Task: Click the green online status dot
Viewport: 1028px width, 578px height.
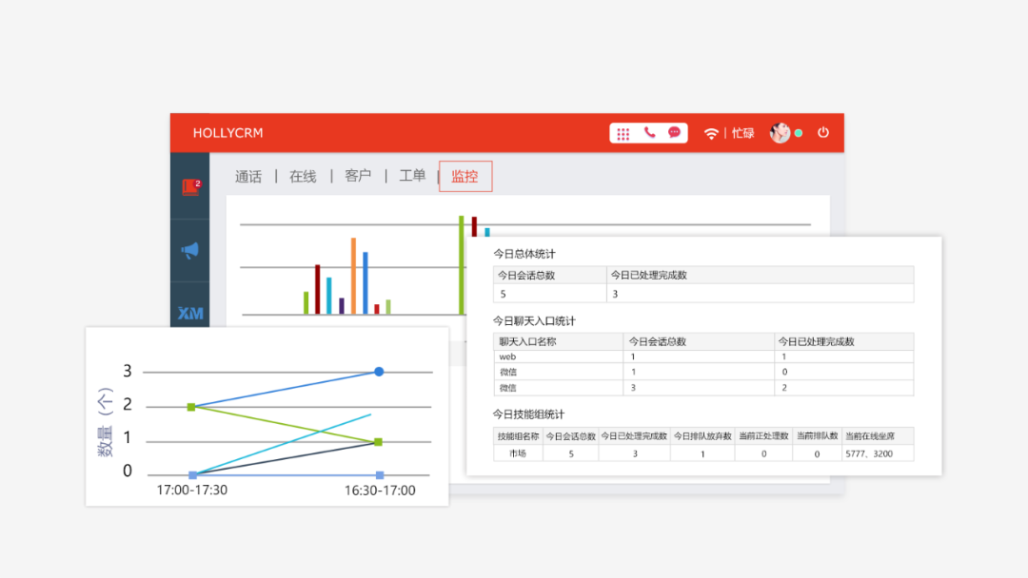Action: point(799,133)
